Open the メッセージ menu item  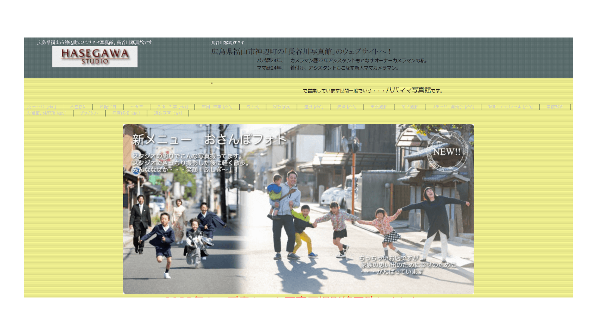click(x=41, y=107)
